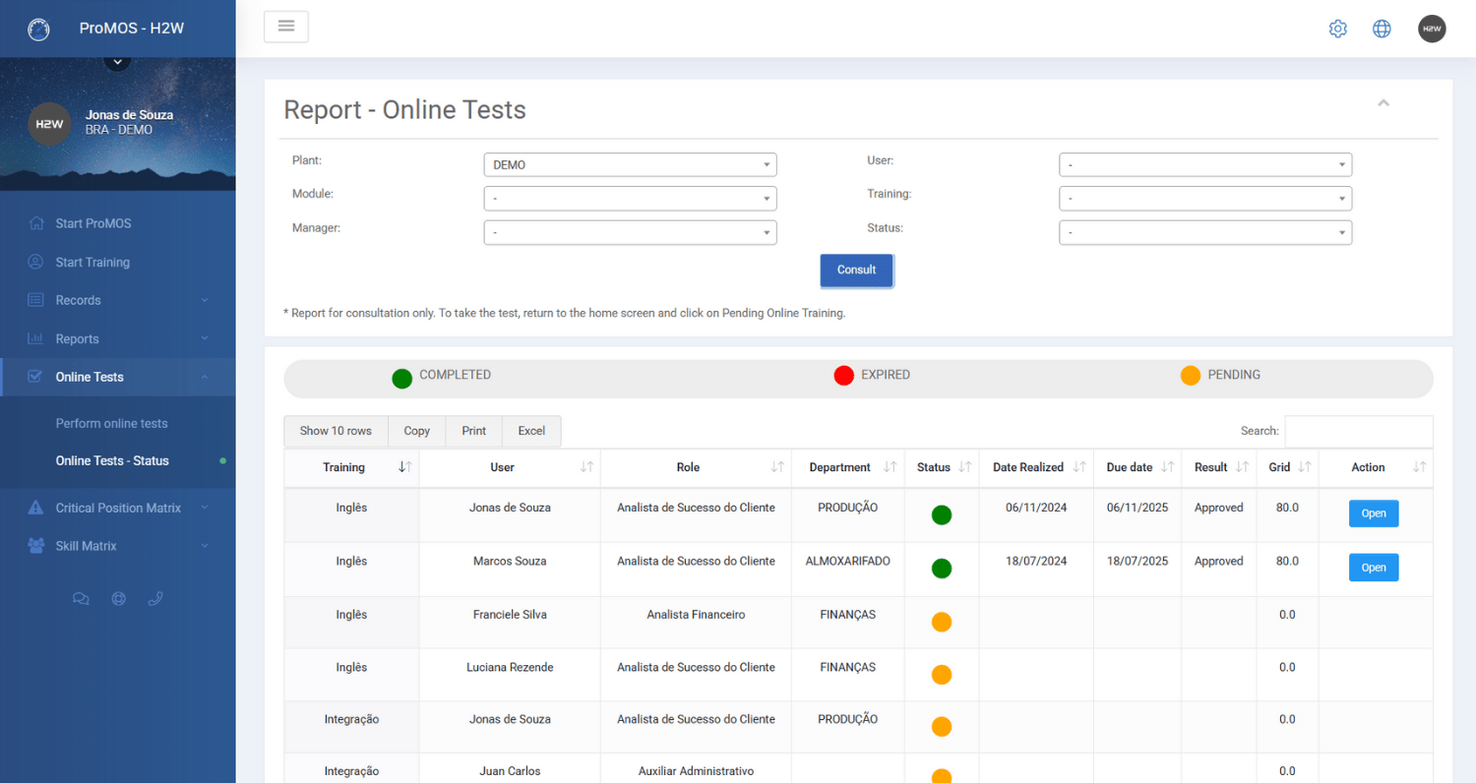Expand the sidebar user panel chevron
Screen dimensions: 1476x783
(x=117, y=62)
